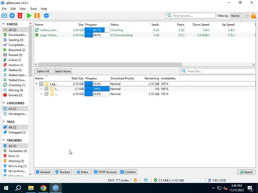Click the Select None button
Screen dimensions: 258x193
(x=63, y=71)
